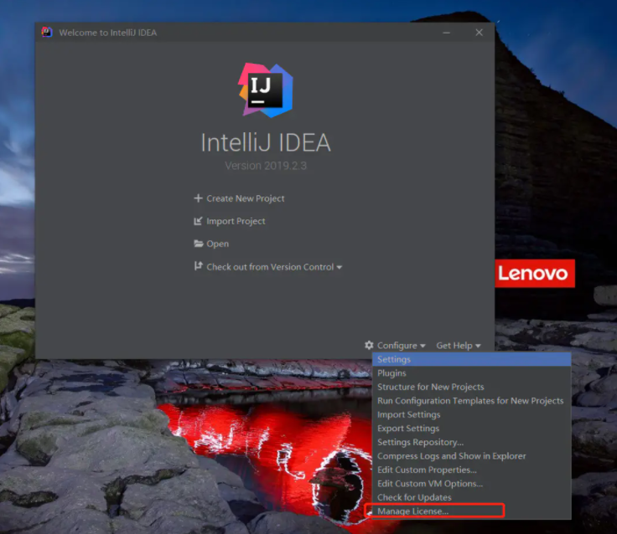617x534 pixels.
Task: Open an existing project via Open
Action: 217,244
